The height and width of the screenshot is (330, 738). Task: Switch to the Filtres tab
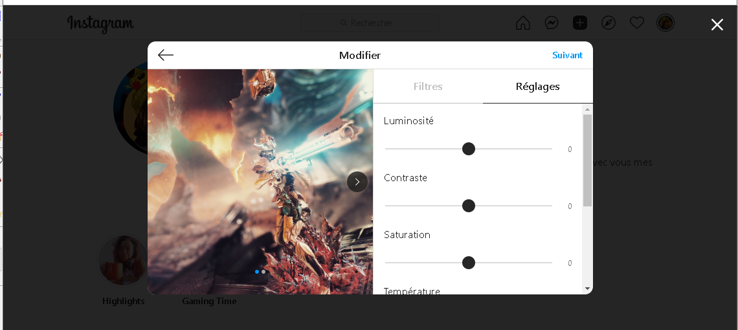tap(428, 87)
